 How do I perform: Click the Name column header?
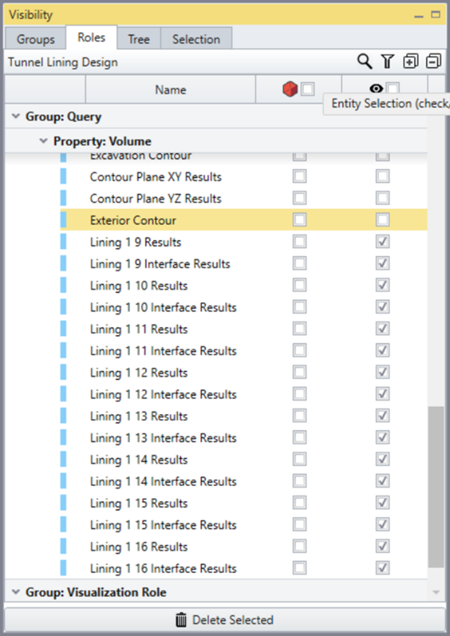click(x=170, y=90)
